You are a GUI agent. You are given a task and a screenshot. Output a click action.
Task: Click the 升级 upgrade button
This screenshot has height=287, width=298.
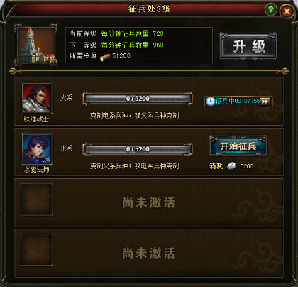click(x=248, y=46)
